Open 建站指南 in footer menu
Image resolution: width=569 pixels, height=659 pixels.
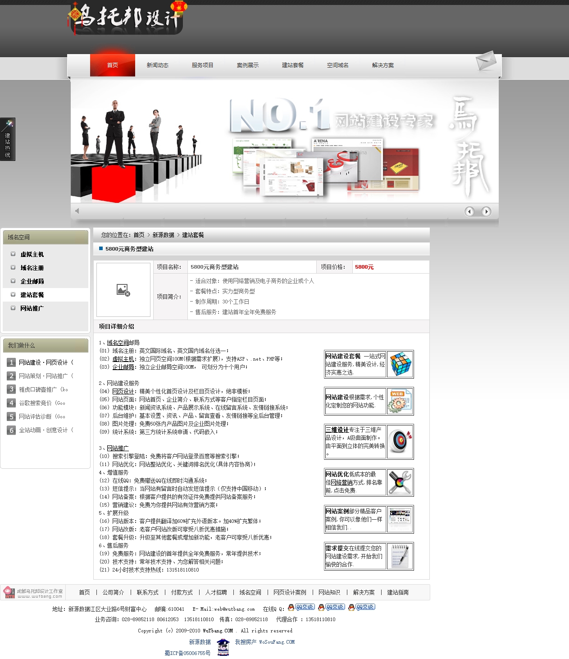[x=398, y=592]
